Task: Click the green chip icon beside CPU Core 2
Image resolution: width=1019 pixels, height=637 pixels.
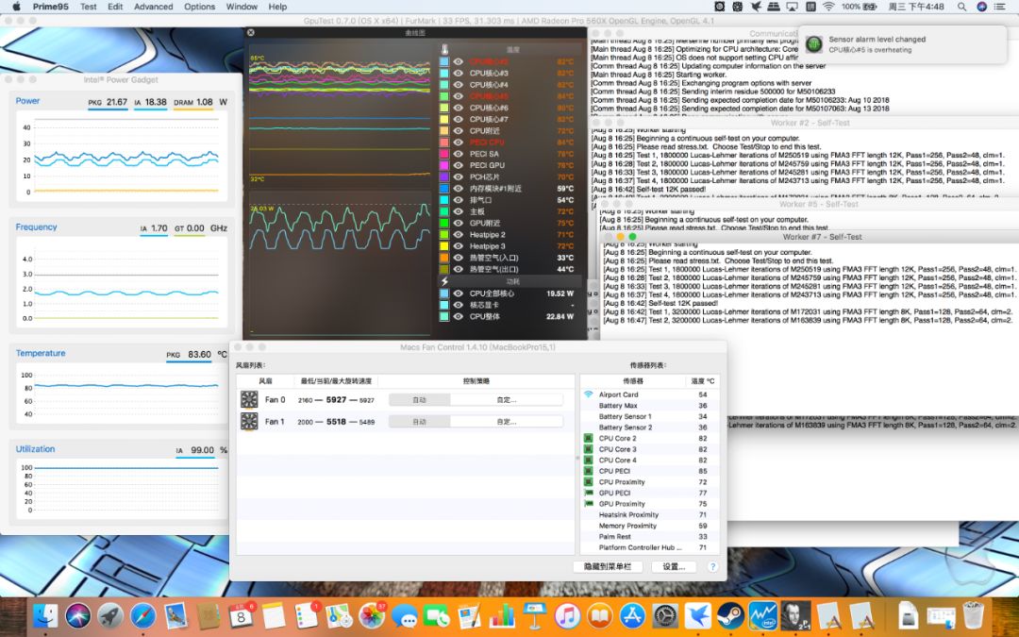Action: pyautogui.click(x=588, y=436)
